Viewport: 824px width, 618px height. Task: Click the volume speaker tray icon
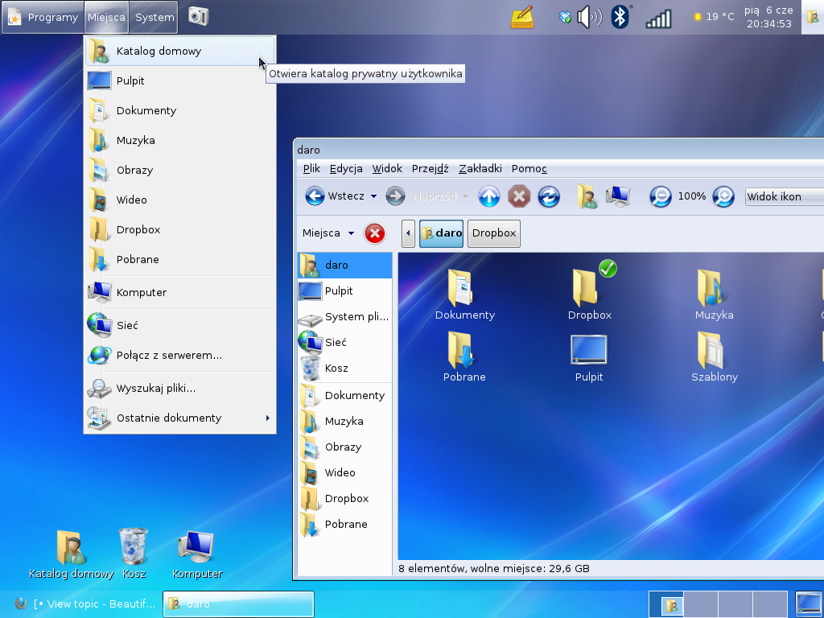pos(589,17)
